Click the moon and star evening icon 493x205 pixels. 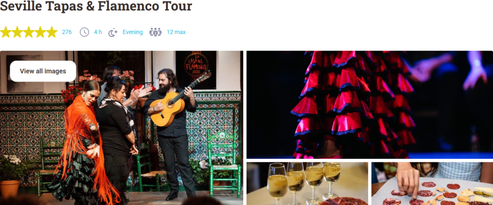[113, 32]
